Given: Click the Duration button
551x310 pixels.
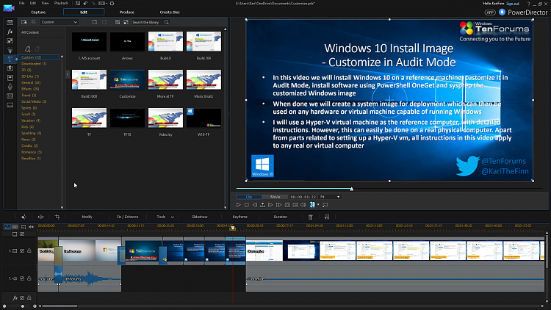Looking at the screenshot, I should [281, 217].
